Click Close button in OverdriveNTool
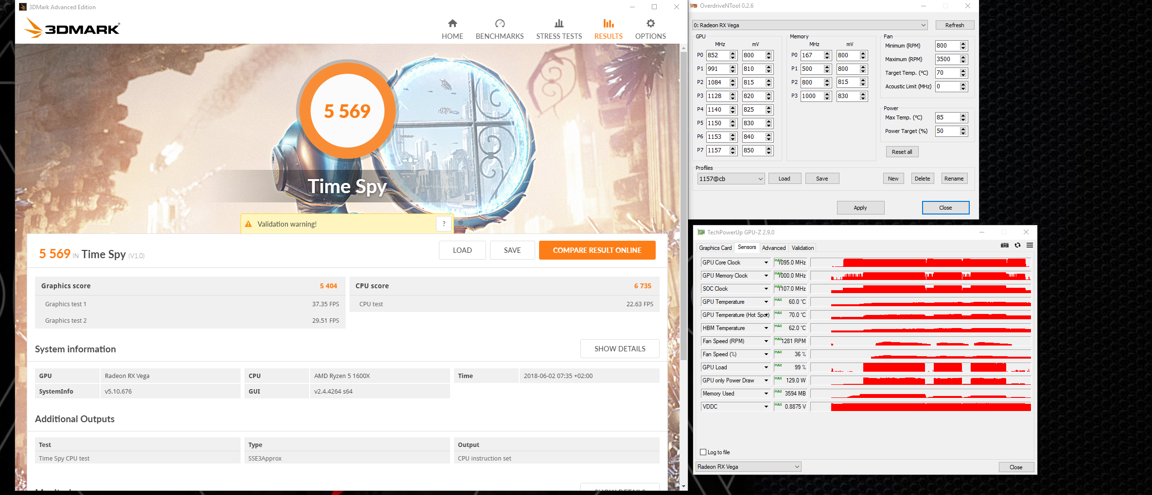 click(945, 208)
